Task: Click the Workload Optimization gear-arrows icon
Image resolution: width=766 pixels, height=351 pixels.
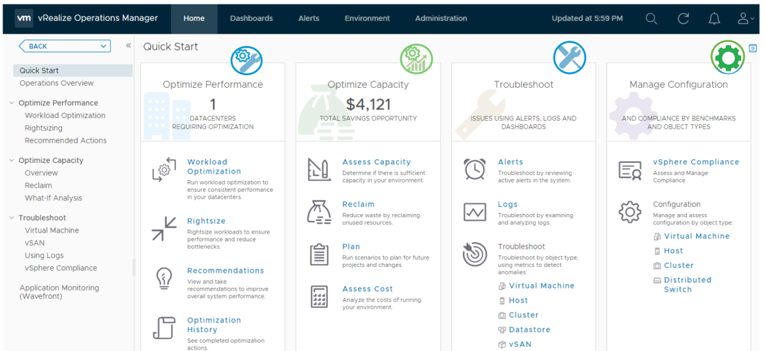Action: [x=164, y=170]
